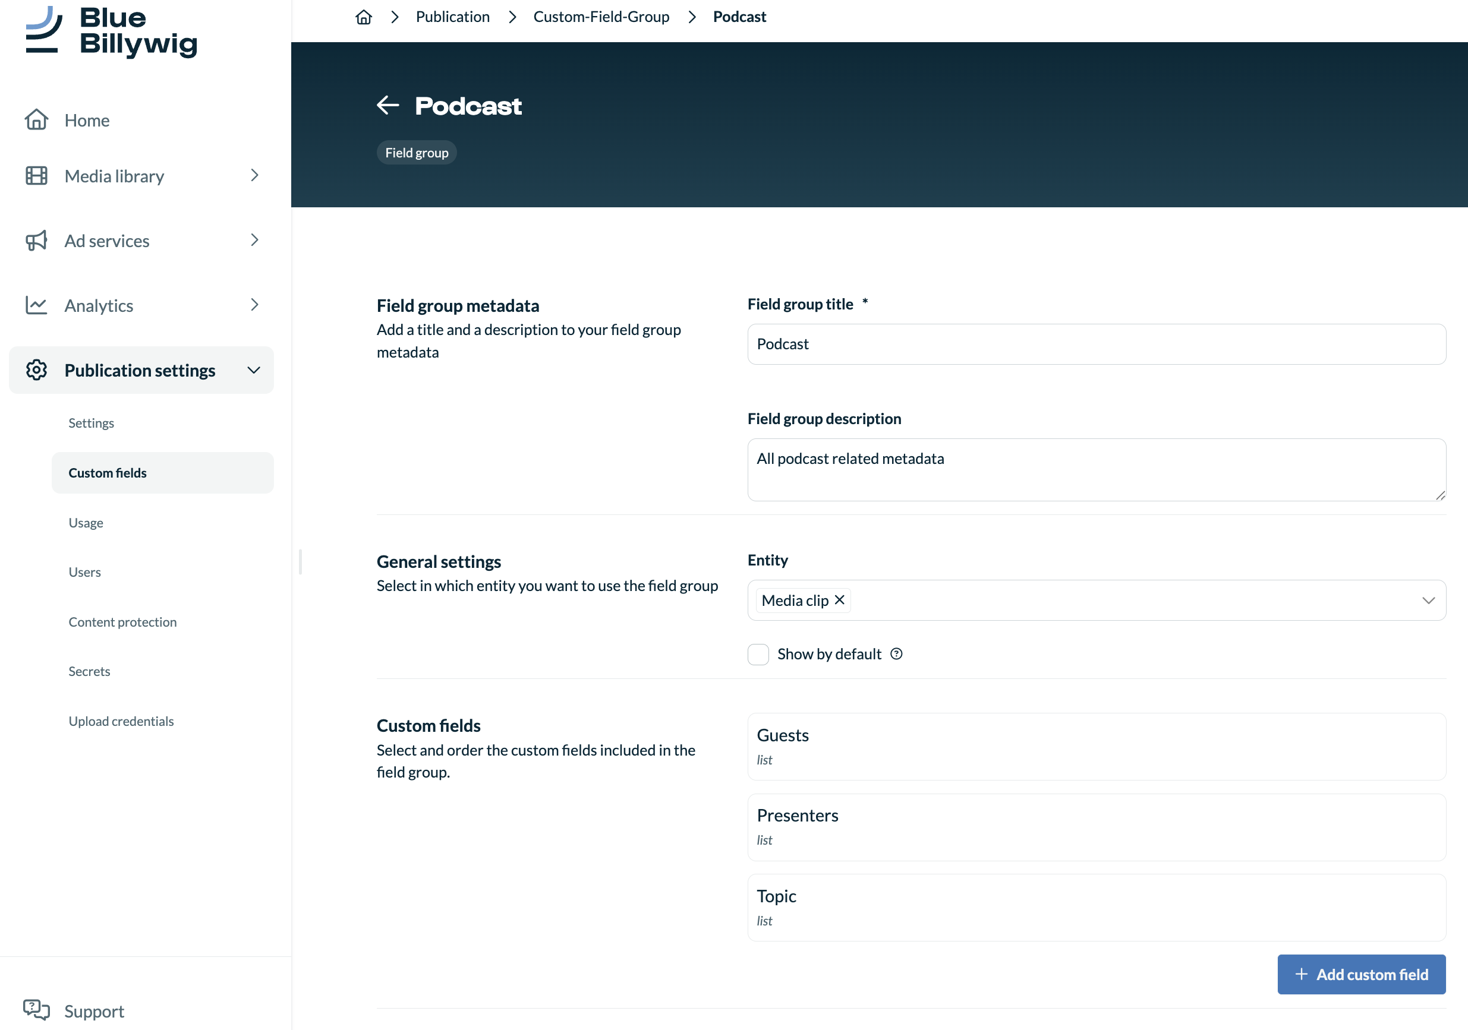Click the Home label in sidebar
The height and width of the screenshot is (1030, 1468).
point(87,120)
